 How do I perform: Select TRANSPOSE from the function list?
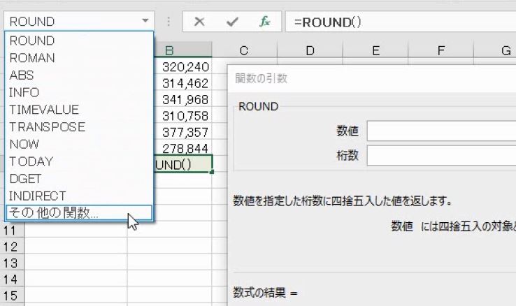coord(79,127)
